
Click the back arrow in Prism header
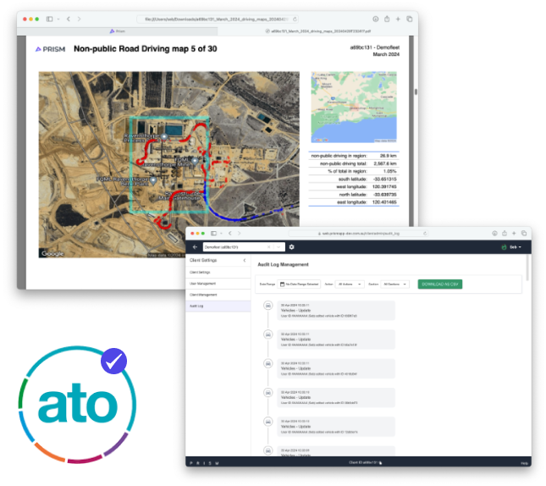click(195, 247)
